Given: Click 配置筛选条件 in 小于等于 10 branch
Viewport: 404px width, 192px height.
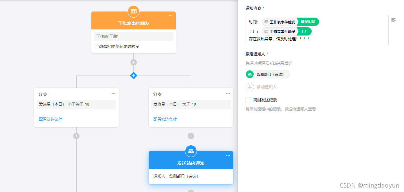Looking at the screenshot, I should coord(51,119).
